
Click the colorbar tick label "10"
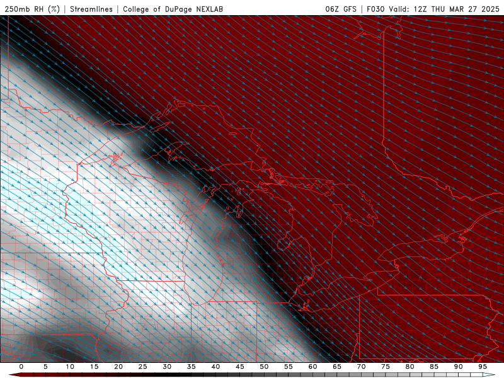coord(70,367)
